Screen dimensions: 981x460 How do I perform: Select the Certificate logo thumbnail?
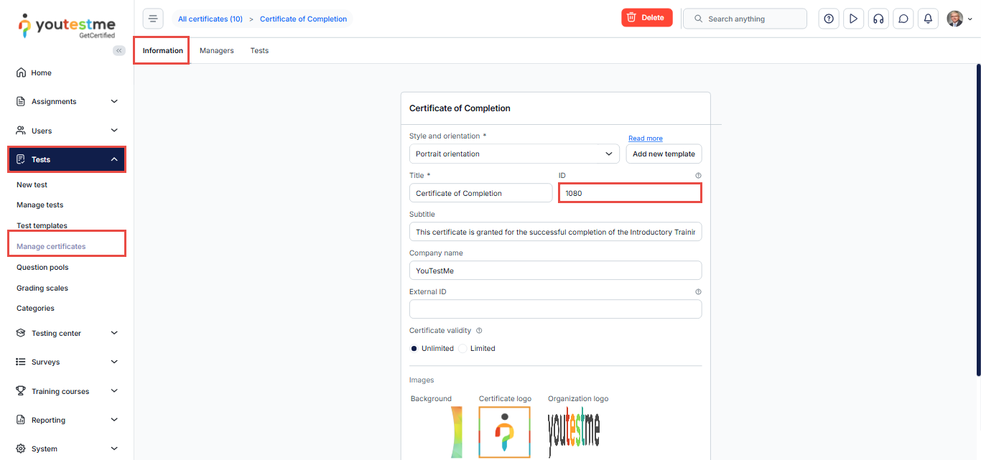click(504, 432)
